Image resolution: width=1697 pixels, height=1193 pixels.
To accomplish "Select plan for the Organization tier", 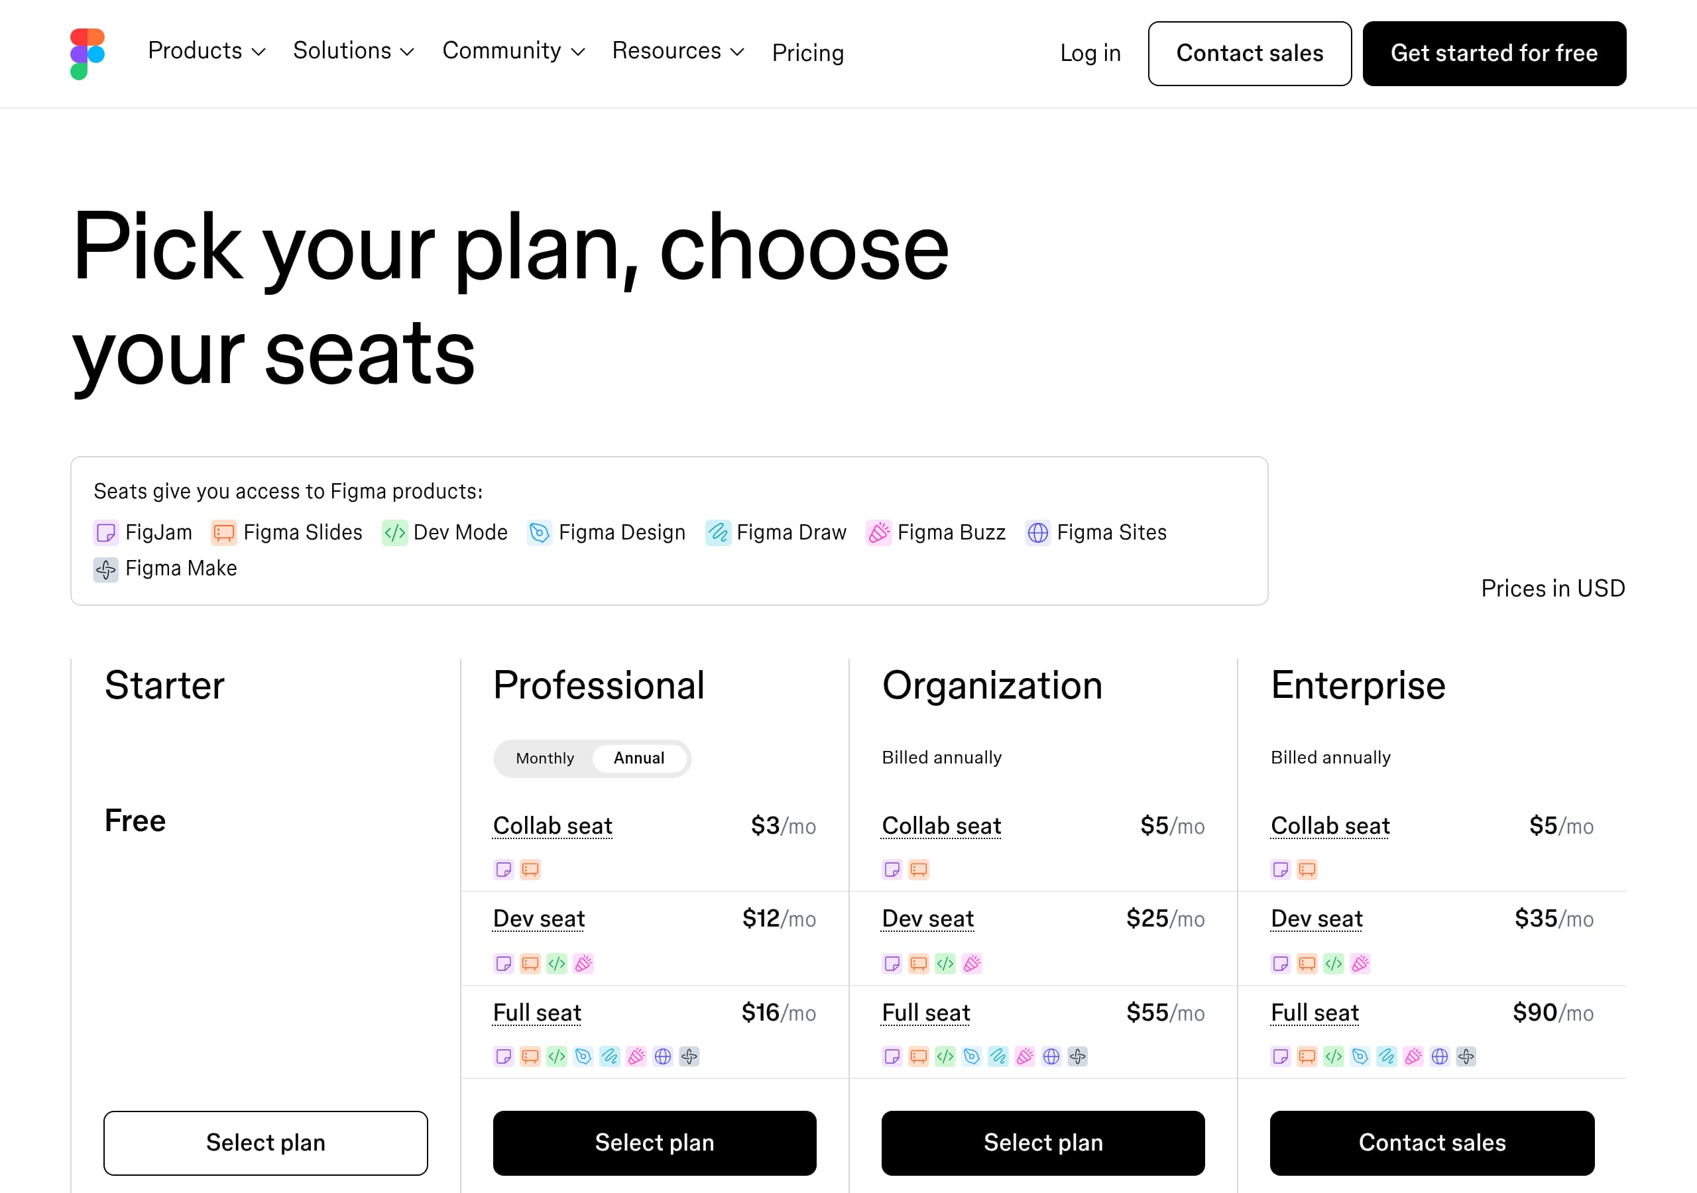I will (x=1042, y=1143).
